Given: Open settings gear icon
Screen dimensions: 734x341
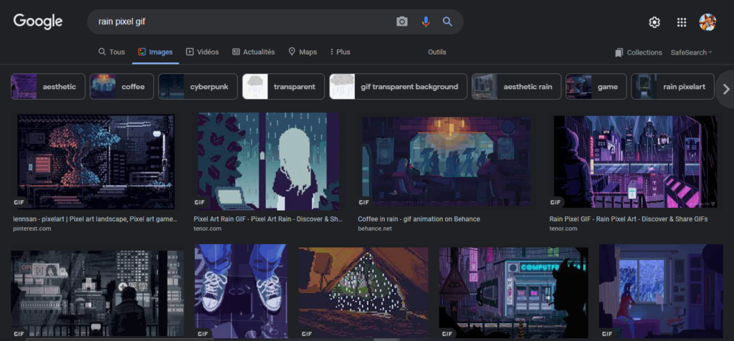Looking at the screenshot, I should [654, 22].
